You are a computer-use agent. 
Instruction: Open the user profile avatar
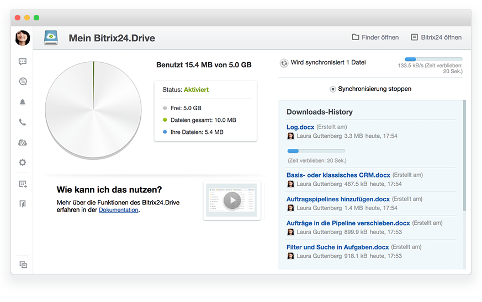tap(23, 38)
